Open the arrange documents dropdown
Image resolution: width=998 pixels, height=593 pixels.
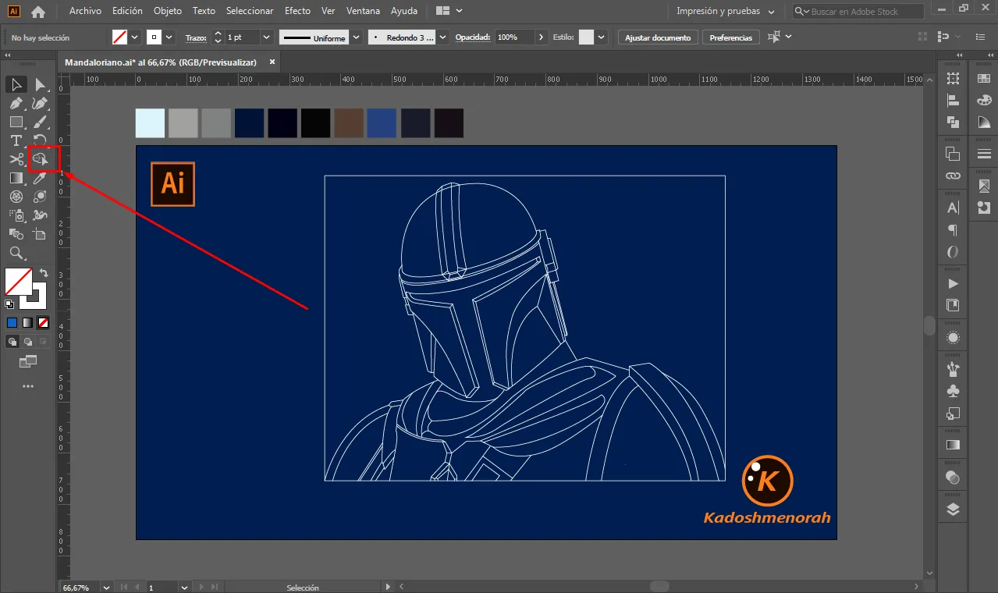(449, 12)
